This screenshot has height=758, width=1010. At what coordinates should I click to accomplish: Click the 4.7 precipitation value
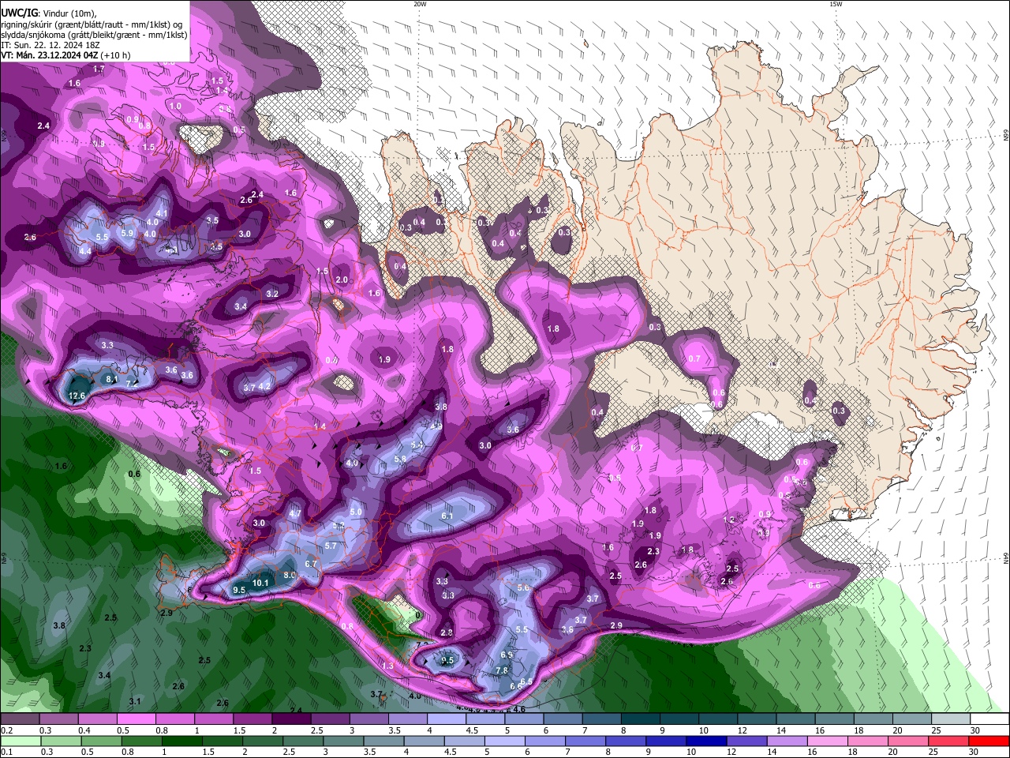tap(295, 513)
